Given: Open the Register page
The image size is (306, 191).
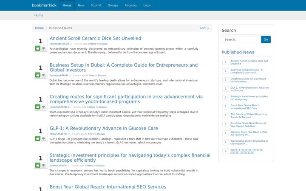Looking at the screenshot, I should [x=131, y=5].
